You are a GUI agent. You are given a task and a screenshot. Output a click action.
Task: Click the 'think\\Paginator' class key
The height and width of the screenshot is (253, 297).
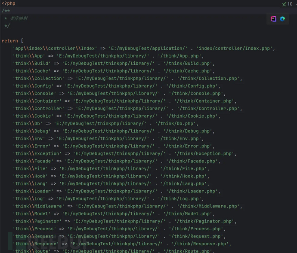click(x=37, y=221)
